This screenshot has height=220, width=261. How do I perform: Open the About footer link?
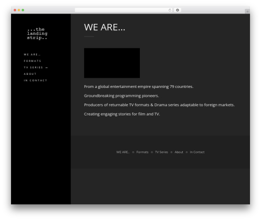point(179,152)
